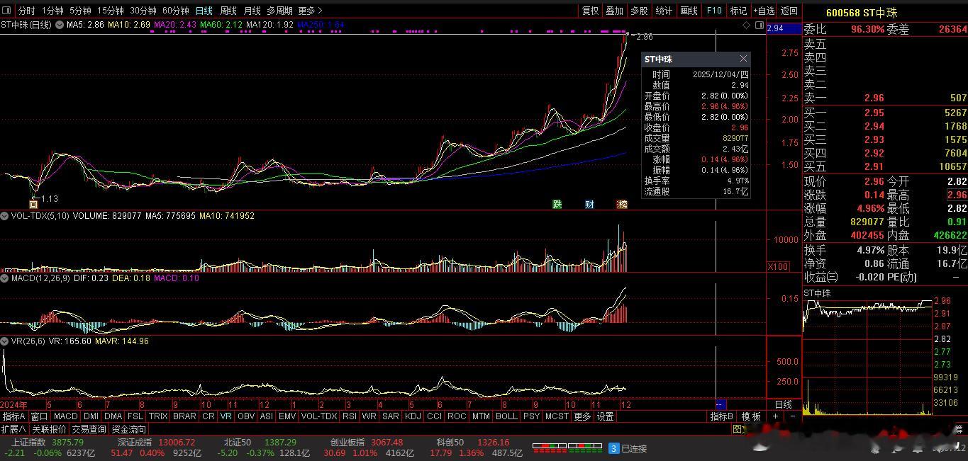The image size is (968, 461).
Task: Click the 600568 ST中珠 stock title
Action: [862, 13]
